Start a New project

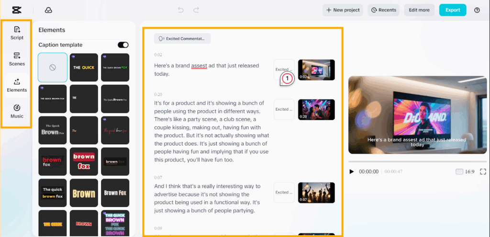(x=343, y=10)
